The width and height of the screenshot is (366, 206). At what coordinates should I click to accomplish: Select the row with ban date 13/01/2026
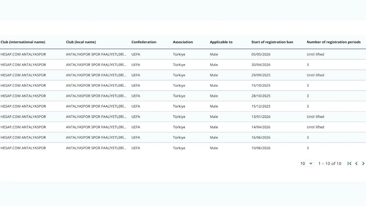click(x=183, y=117)
